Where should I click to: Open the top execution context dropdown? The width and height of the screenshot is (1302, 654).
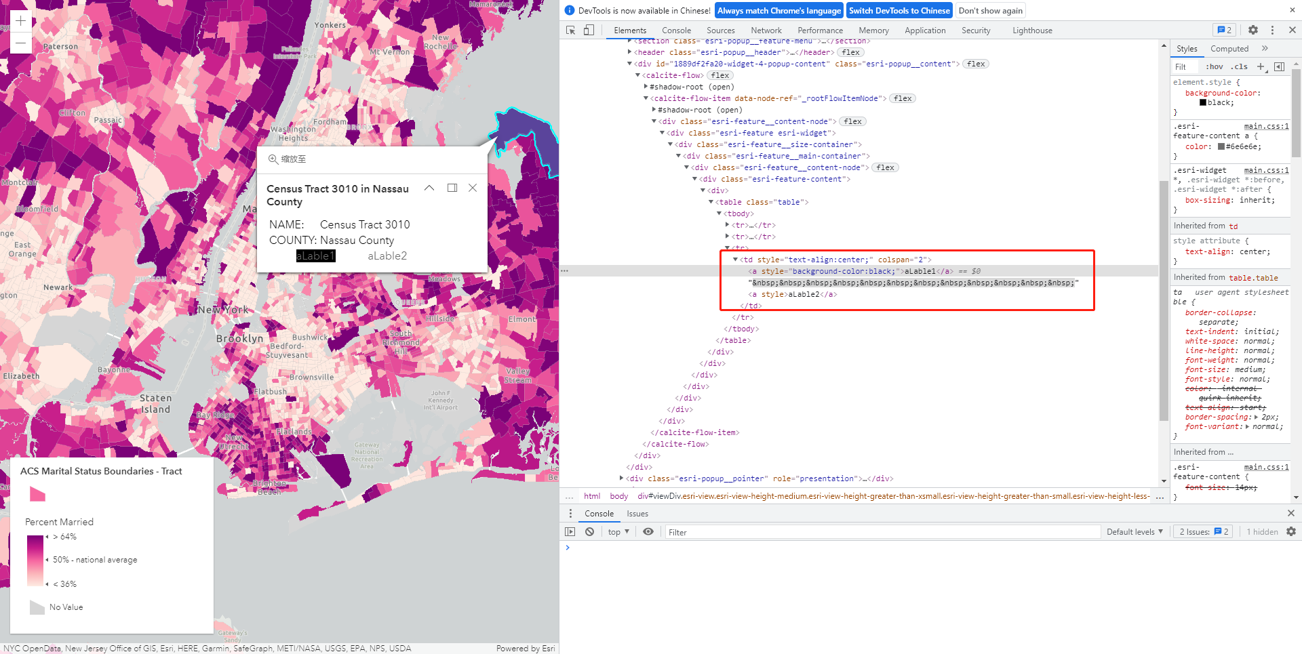pyautogui.click(x=617, y=531)
